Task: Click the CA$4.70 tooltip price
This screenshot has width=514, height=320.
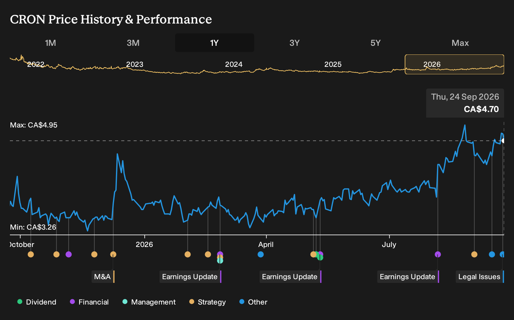Action: [481, 109]
